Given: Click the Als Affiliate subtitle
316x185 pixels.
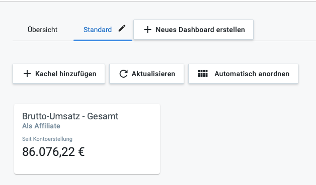Looking at the screenshot, I should click(41, 126).
